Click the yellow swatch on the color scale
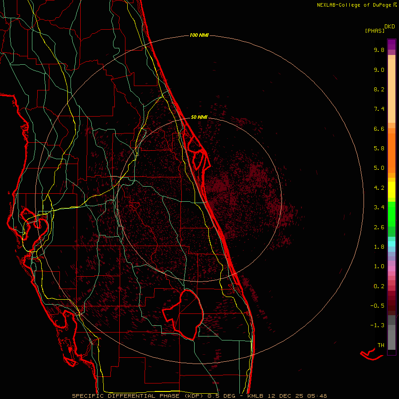The width and height of the screenshot is (399, 399). [x=391, y=190]
